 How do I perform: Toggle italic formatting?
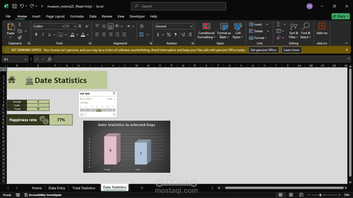(x=43, y=34)
